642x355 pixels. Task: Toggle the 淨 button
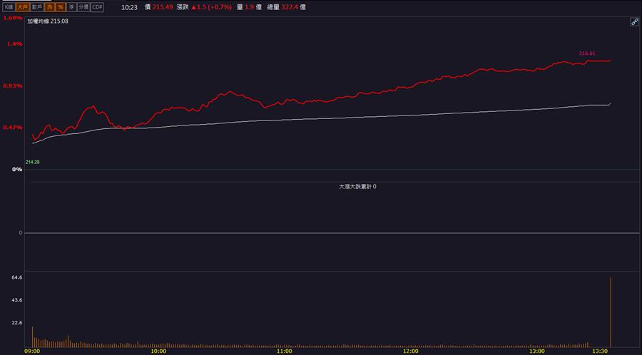click(71, 7)
